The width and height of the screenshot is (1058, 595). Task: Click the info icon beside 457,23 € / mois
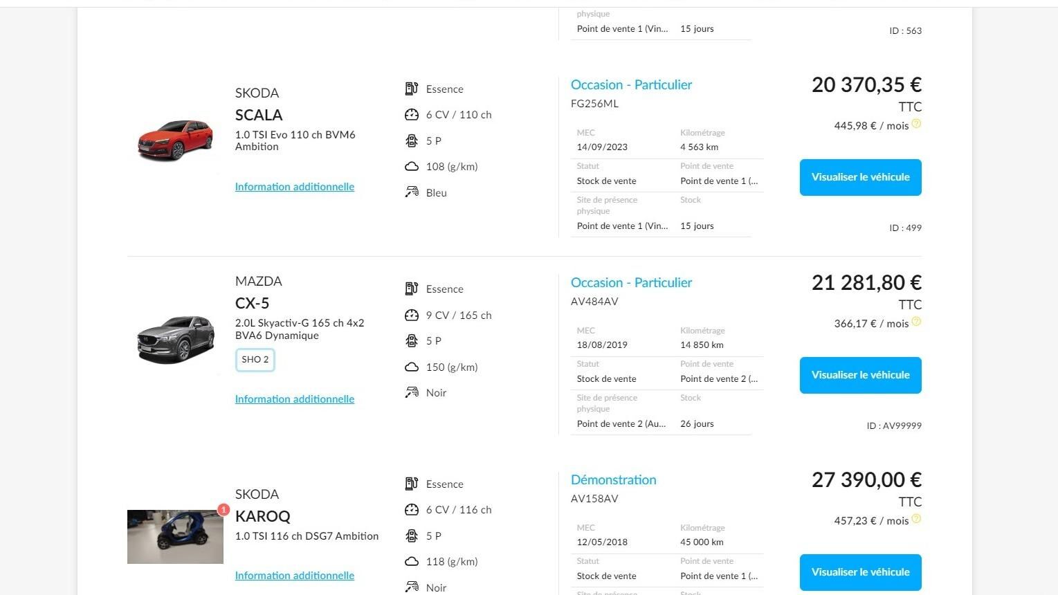pyautogui.click(x=916, y=519)
